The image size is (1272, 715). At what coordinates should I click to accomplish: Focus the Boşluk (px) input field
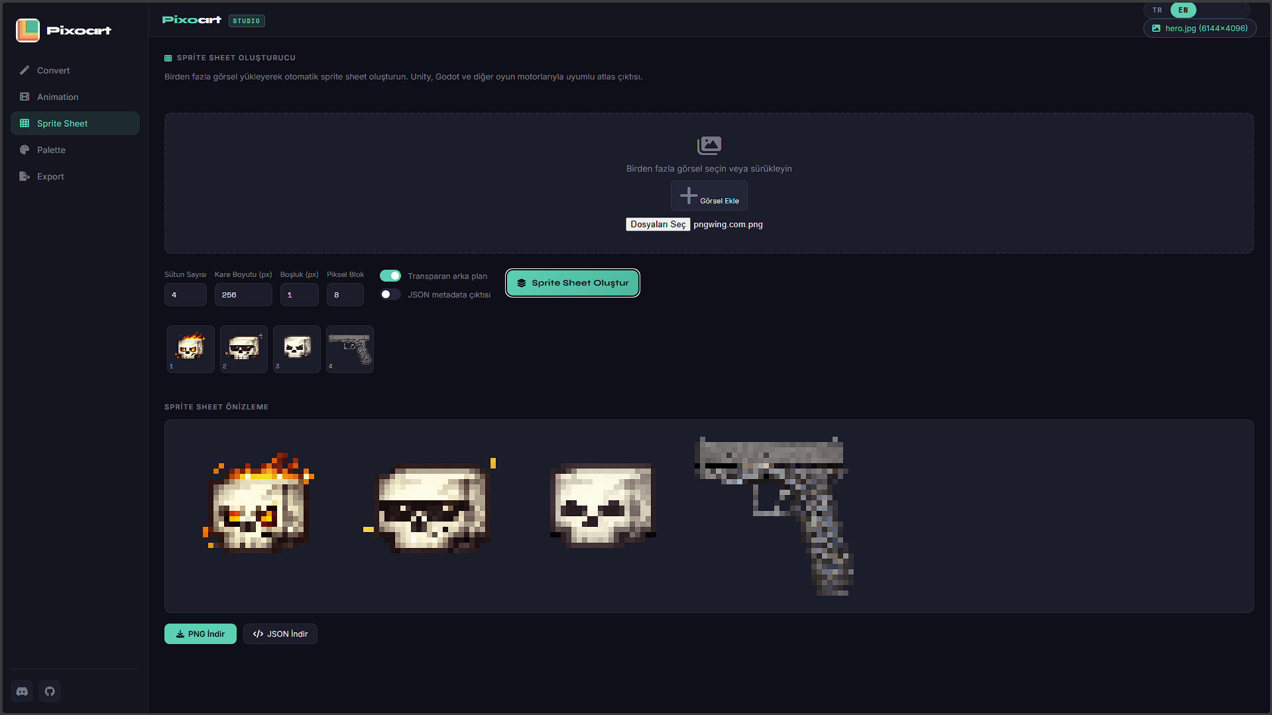point(300,295)
